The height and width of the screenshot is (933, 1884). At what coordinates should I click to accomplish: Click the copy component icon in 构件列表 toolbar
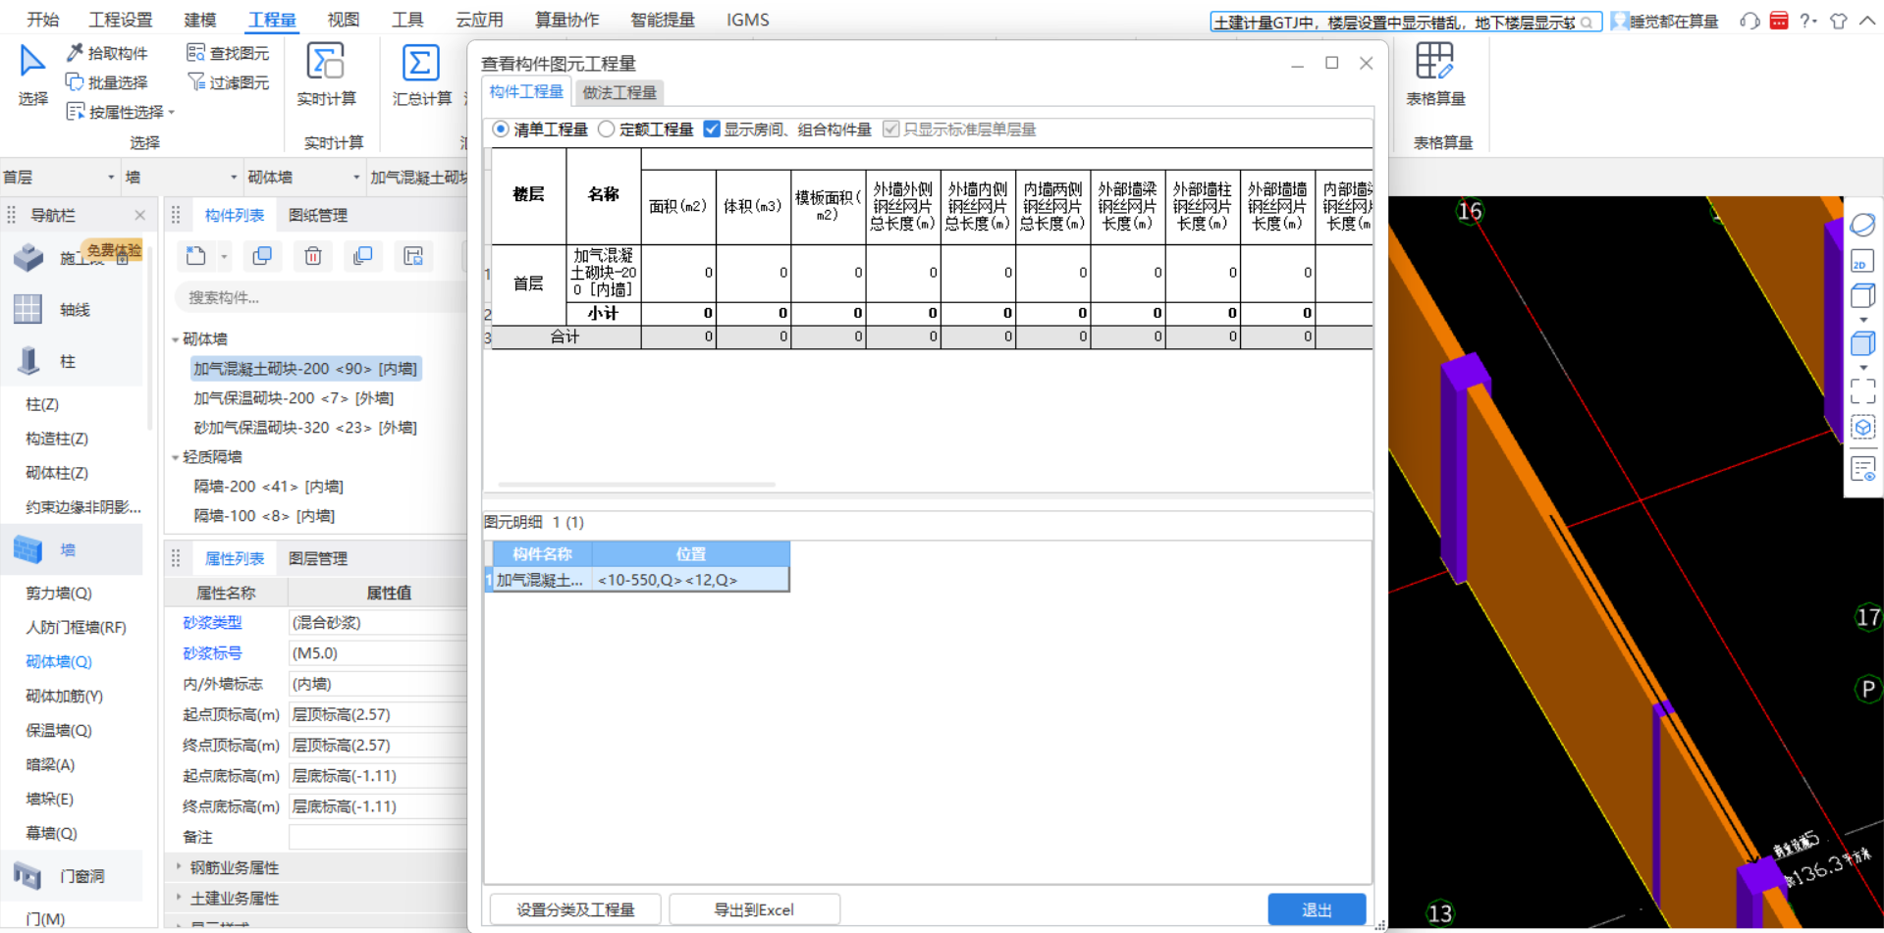[x=262, y=256]
